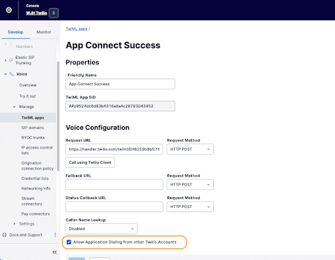Collapse the sidebar with double chevron

coord(54,252)
